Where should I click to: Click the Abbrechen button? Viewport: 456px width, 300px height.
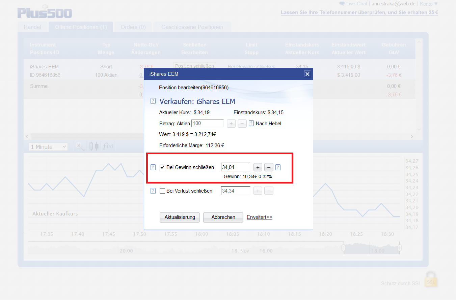coord(223,217)
